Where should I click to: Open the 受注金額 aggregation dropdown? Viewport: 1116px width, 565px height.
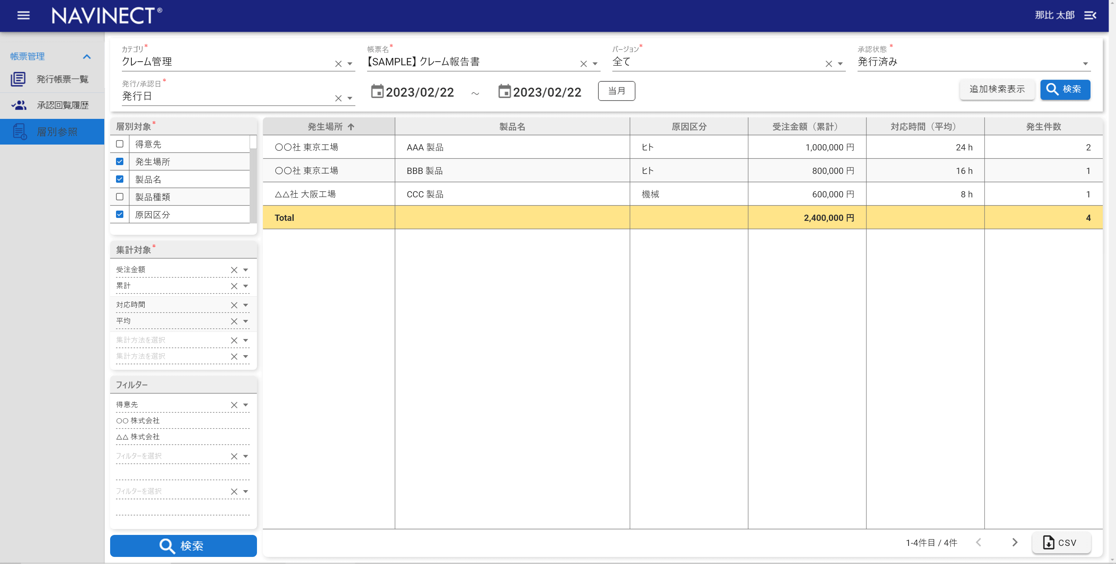click(x=246, y=270)
